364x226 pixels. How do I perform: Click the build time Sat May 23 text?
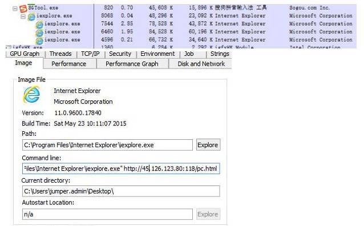tap(90, 123)
